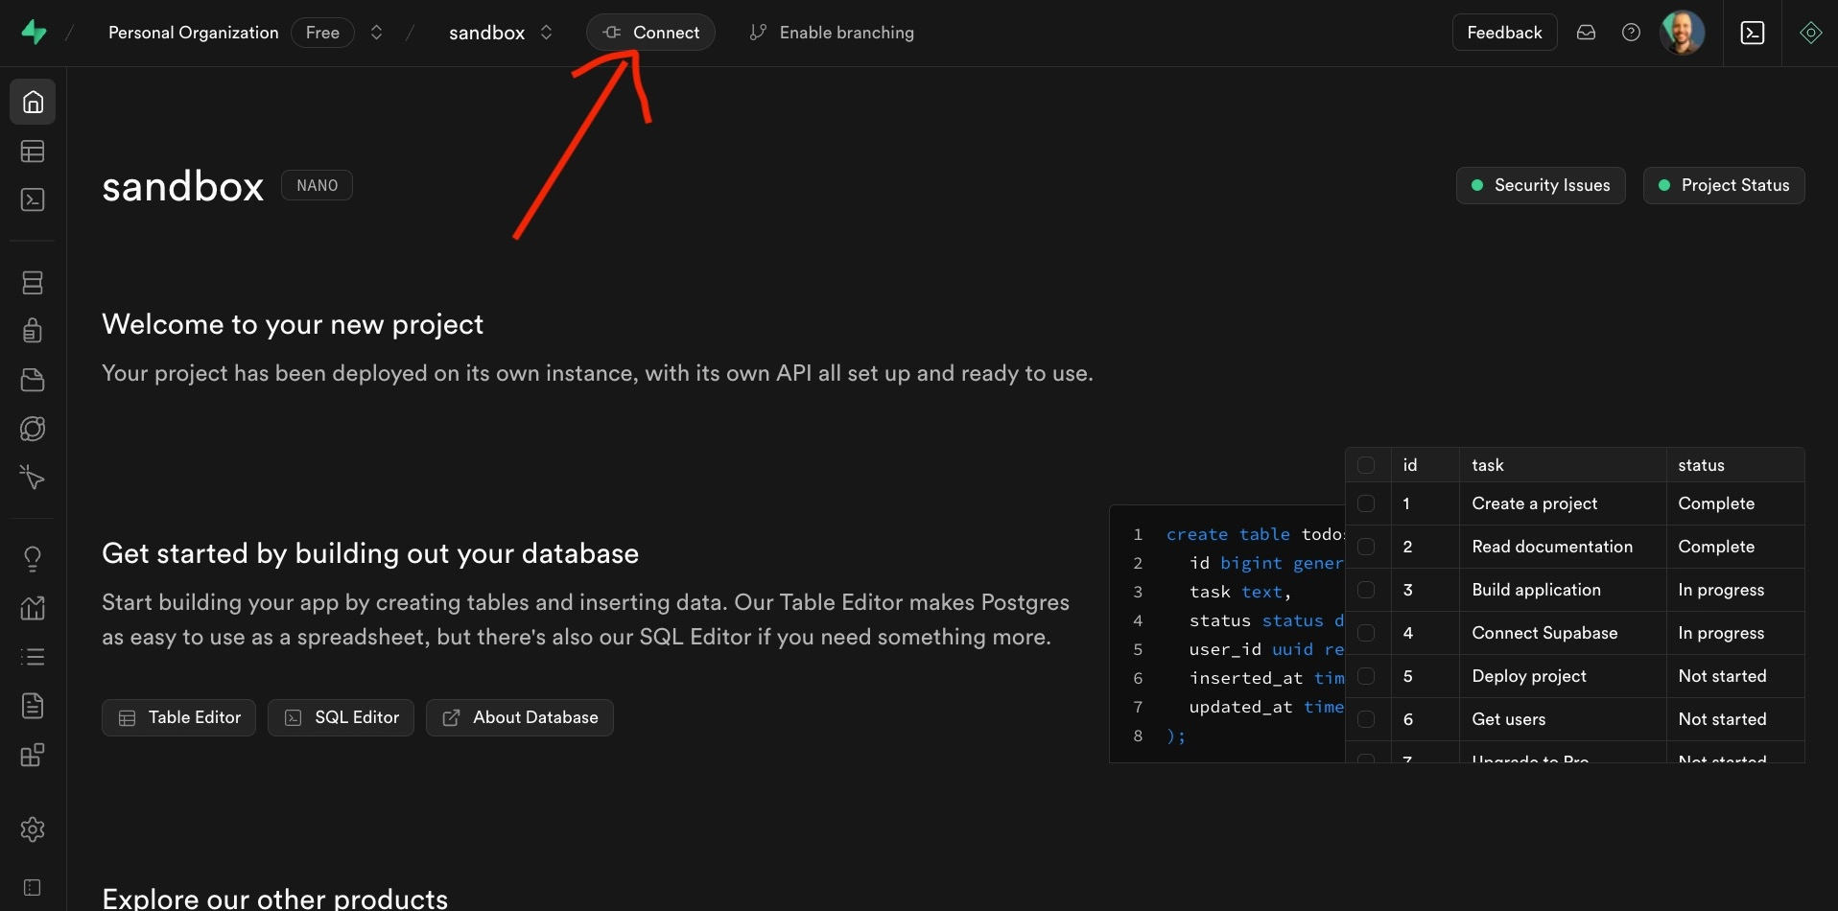Open the Free plan organization switcher

322,32
